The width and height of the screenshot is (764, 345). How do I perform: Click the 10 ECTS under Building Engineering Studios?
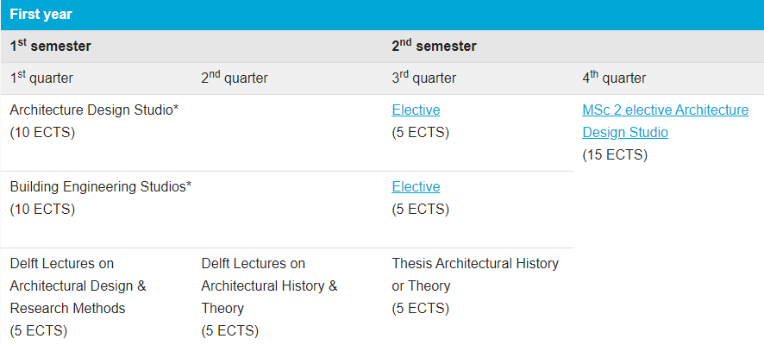[x=42, y=210]
